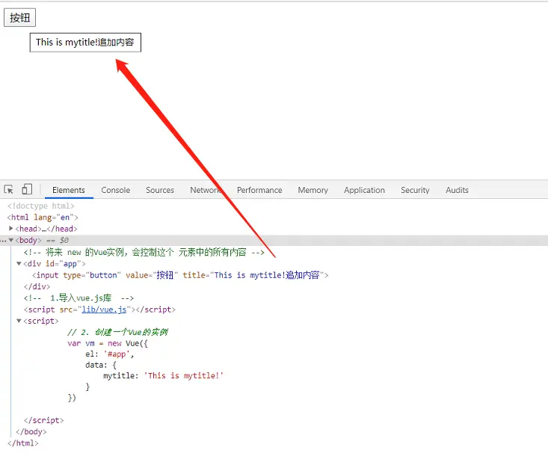Select the closing </script> tag
The image size is (548, 465).
click(43, 420)
